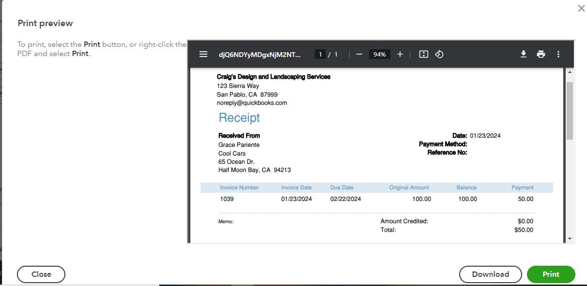
Task: Download the PDF using the toolbar icon
Action: 524,54
